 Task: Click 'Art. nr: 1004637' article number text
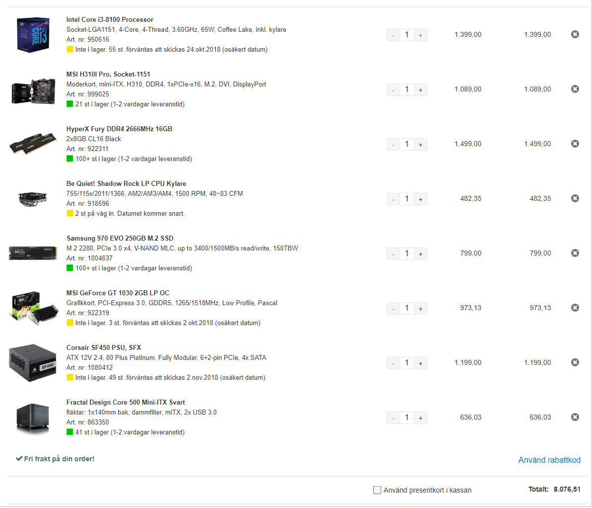point(89,258)
